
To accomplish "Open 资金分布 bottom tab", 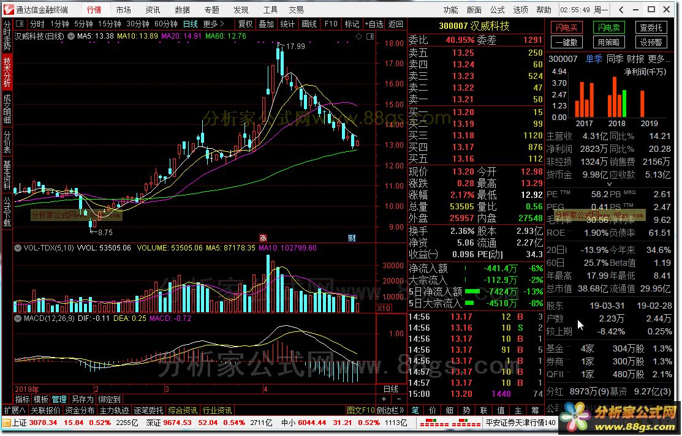I will [80, 410].
